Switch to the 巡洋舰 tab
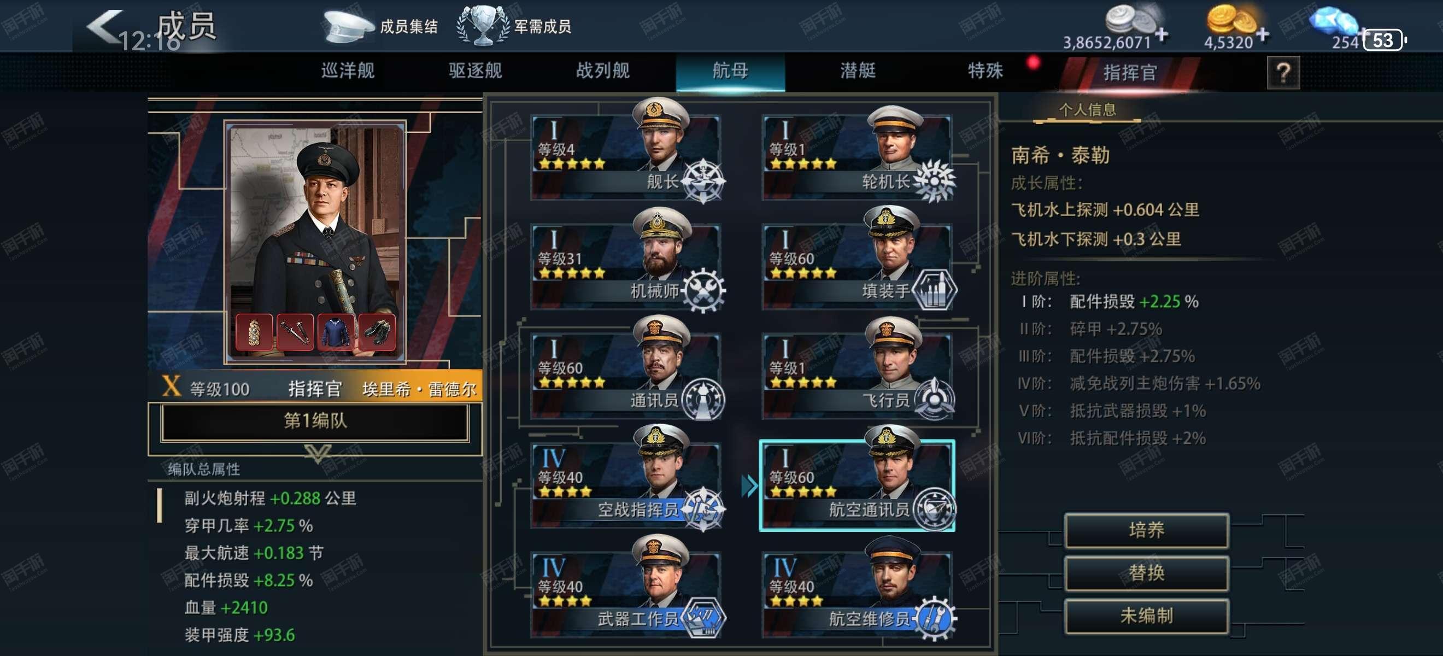1443x656 pixels. click(348, 71)
